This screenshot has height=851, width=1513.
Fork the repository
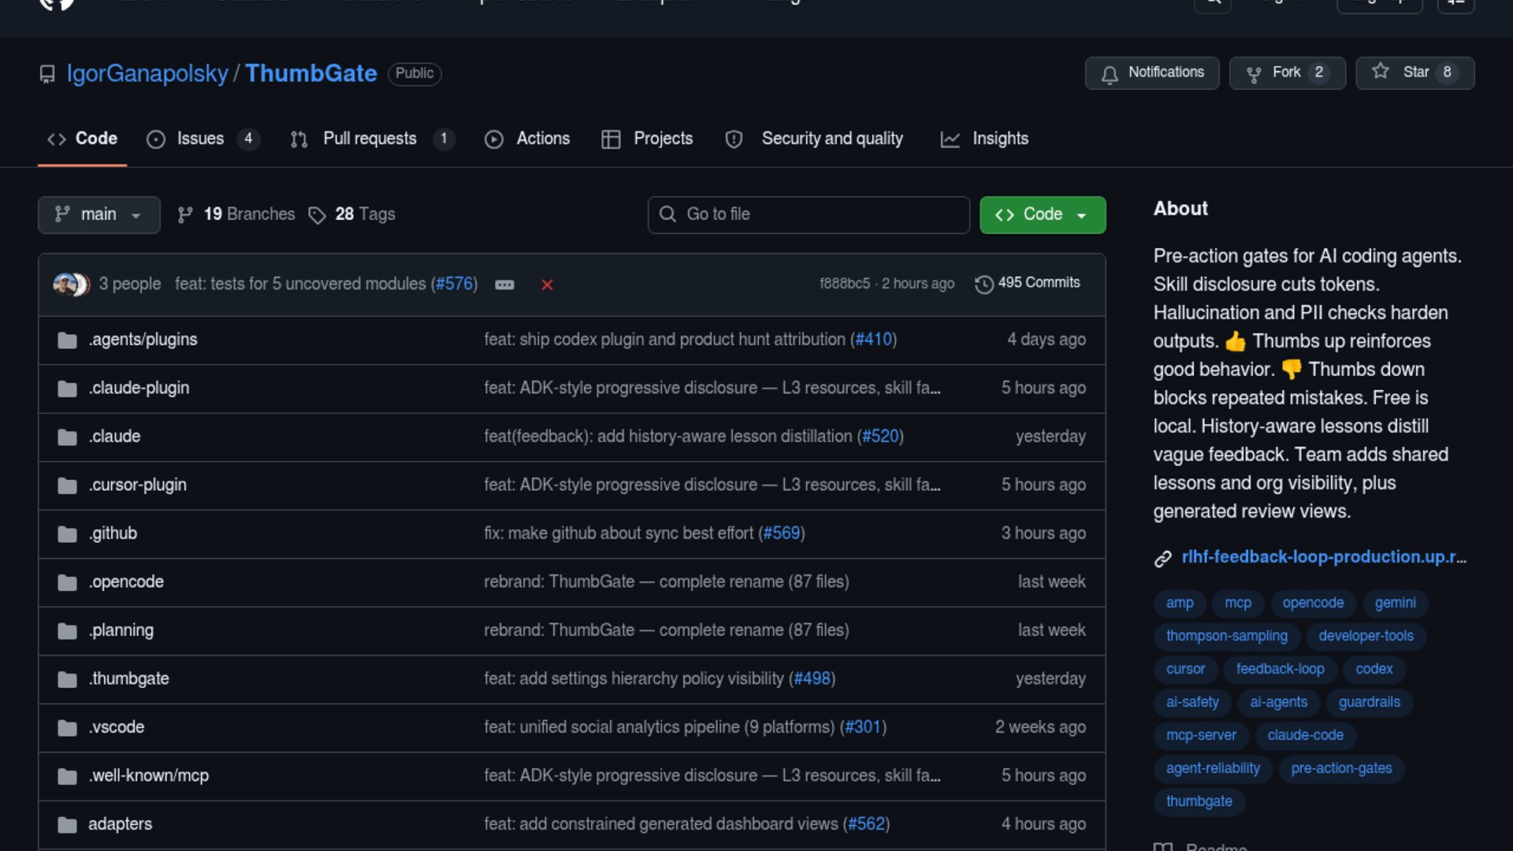point(1287,72)
